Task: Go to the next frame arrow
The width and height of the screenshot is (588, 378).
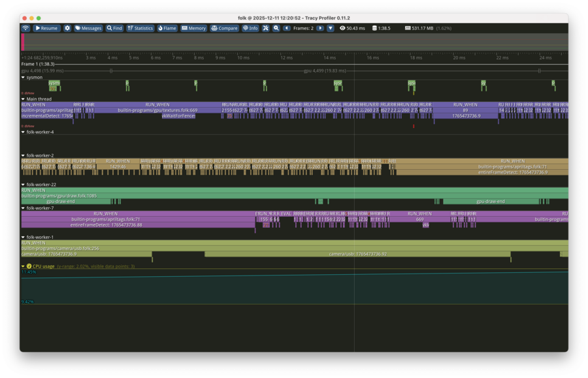Action: [320, 28]
